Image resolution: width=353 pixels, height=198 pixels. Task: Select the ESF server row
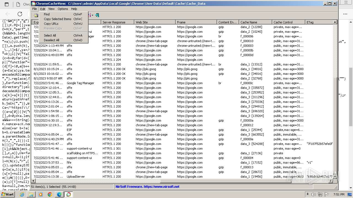click(183, 130)
